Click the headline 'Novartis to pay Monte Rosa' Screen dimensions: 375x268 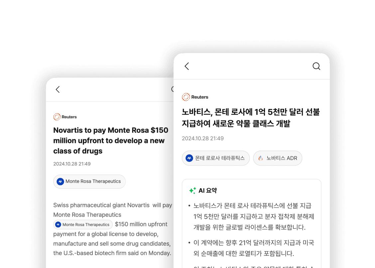(x=111, y=140)
